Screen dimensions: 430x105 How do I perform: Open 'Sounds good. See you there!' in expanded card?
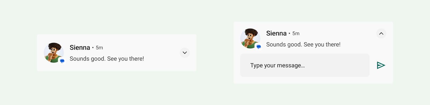coord(303,44)
